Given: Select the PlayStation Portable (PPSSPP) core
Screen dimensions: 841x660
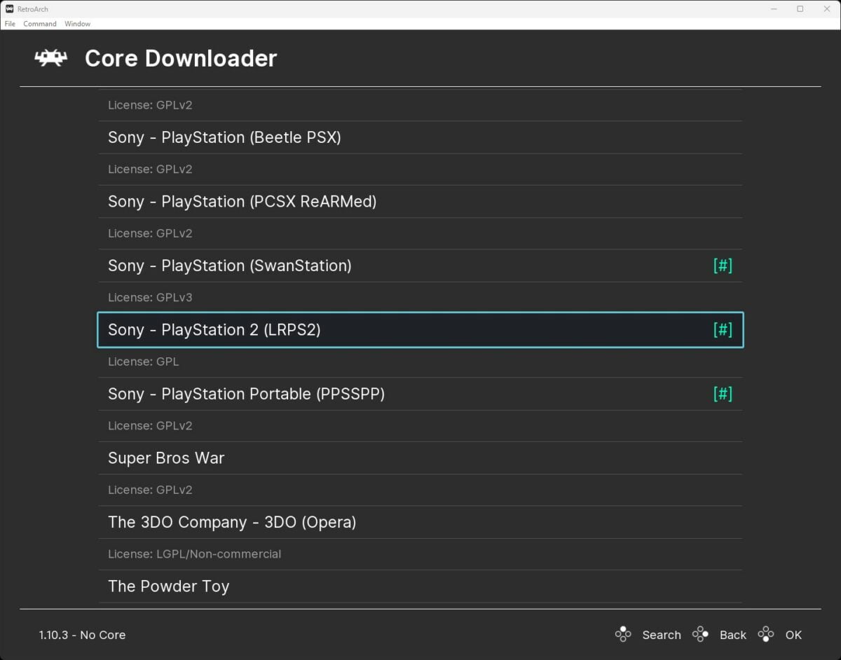Looking at the screenshot, I should click(247, 394).
